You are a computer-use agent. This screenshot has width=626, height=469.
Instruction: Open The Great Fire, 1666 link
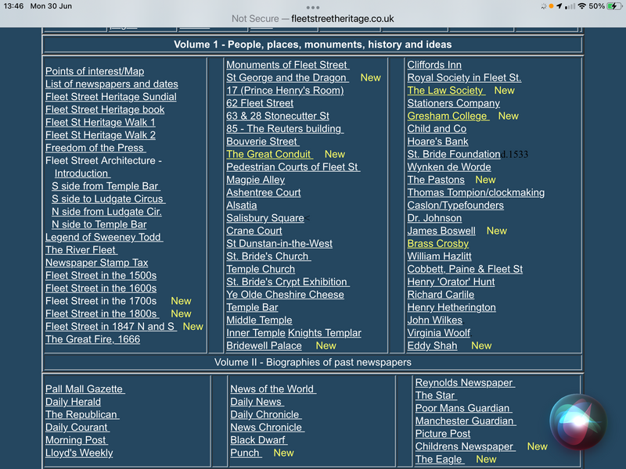pyautogui.click(x=92, y=339)
